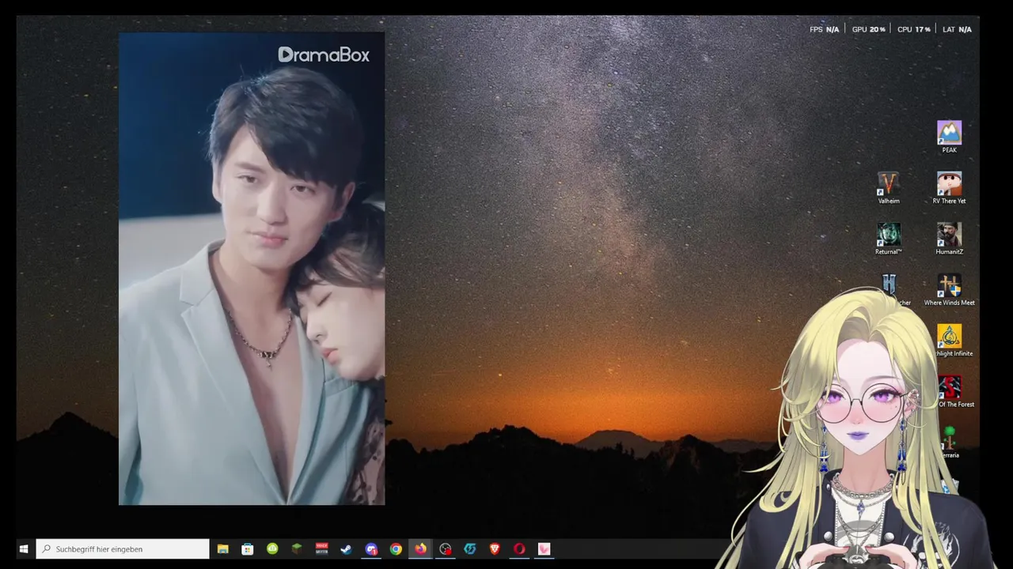Launch Returnal from the desktop
The height and width of the screenshot is (569, 1013).
tap(889, 239)
